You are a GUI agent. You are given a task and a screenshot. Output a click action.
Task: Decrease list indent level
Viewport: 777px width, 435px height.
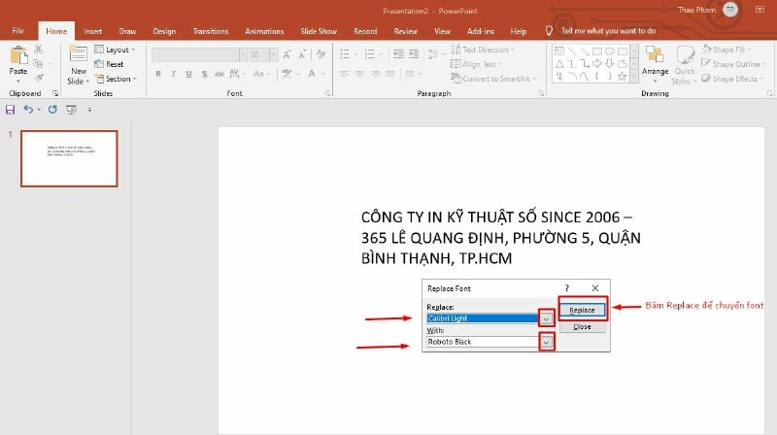398,54
